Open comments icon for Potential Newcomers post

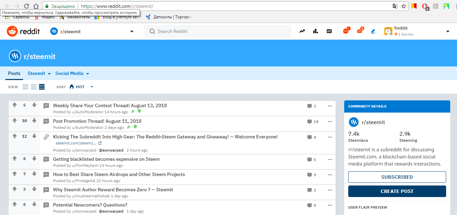pyautogui.click(x=309, y=206)
